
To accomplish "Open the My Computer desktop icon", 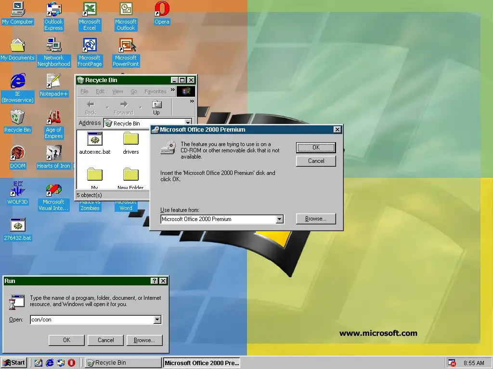I will coord(18,13).
